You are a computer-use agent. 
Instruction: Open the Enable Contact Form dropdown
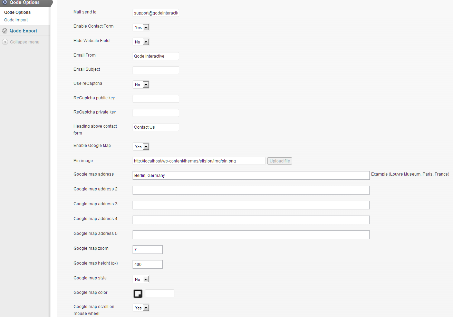tap(141, 28)
